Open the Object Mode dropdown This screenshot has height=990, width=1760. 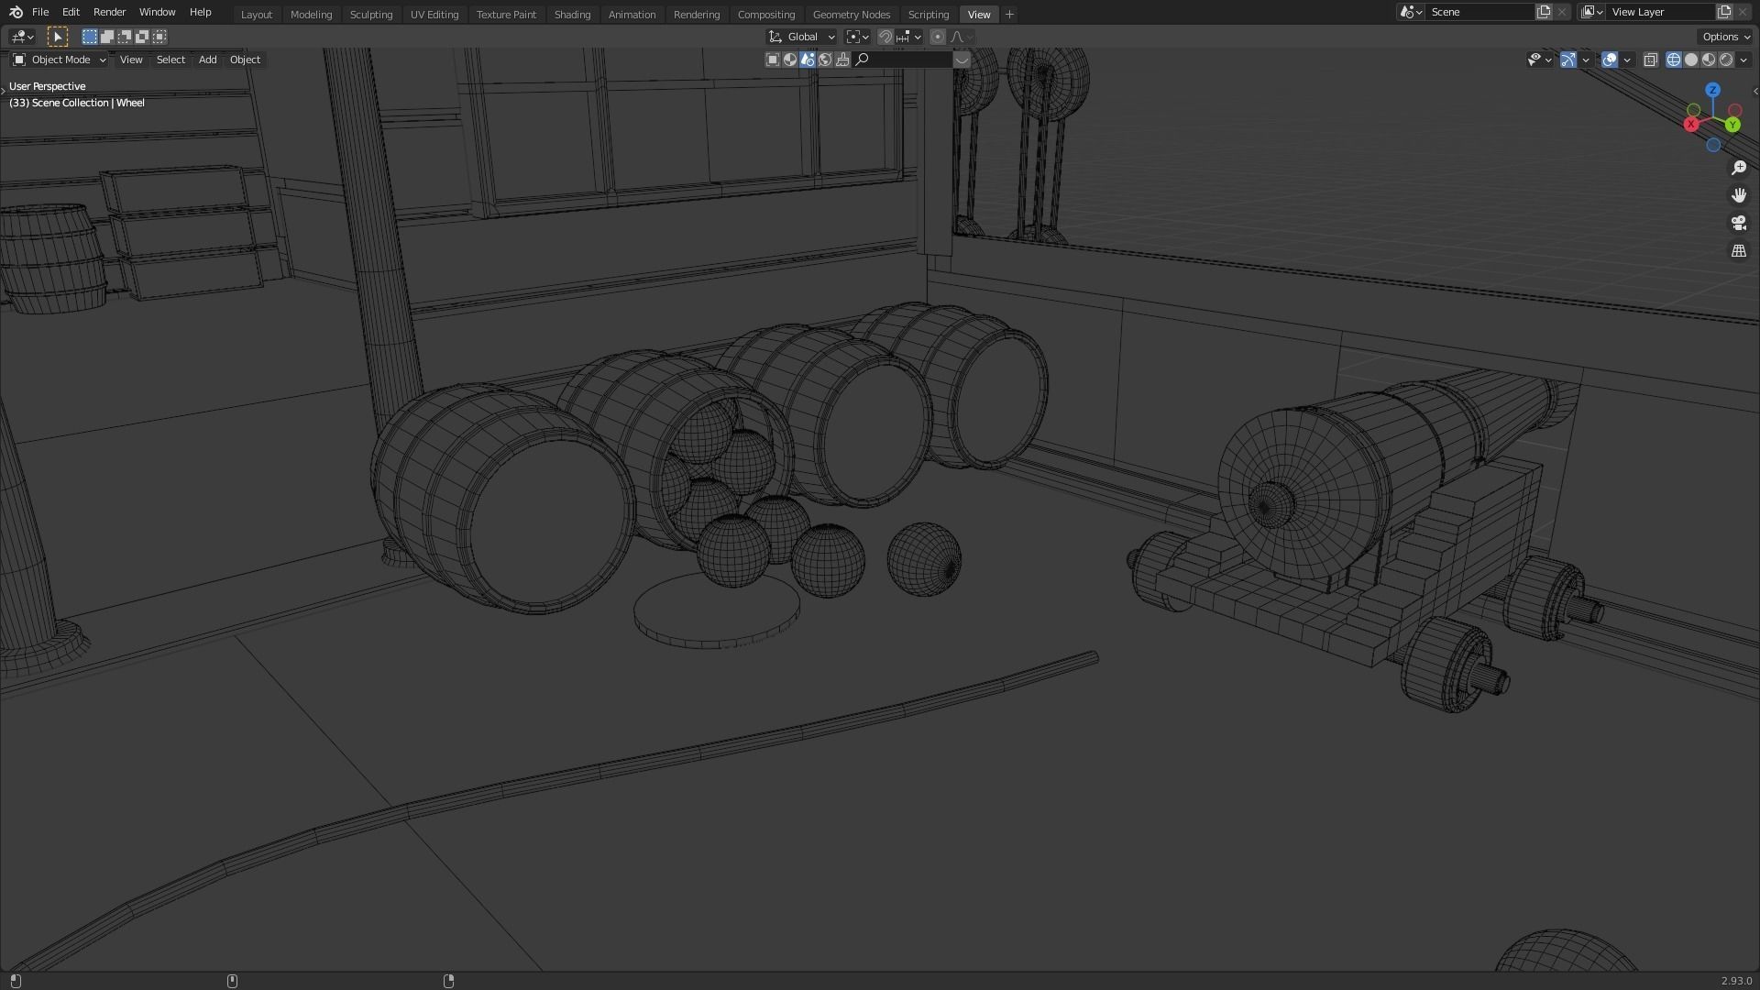coord(60,60)
